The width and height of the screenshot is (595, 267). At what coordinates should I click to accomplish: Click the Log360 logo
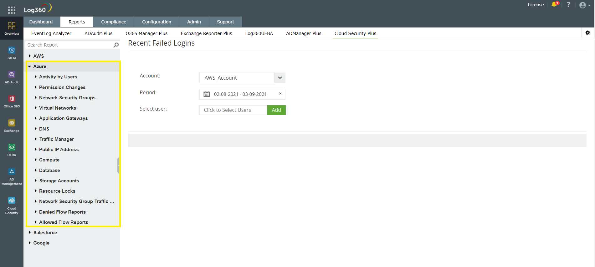tap(38, 8)
